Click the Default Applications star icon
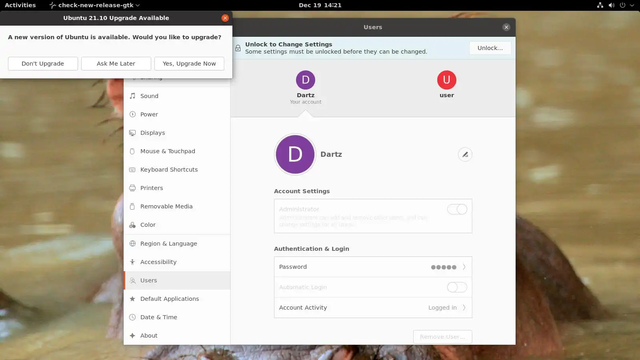Screen dimensions: 640x360 (132, 299)
